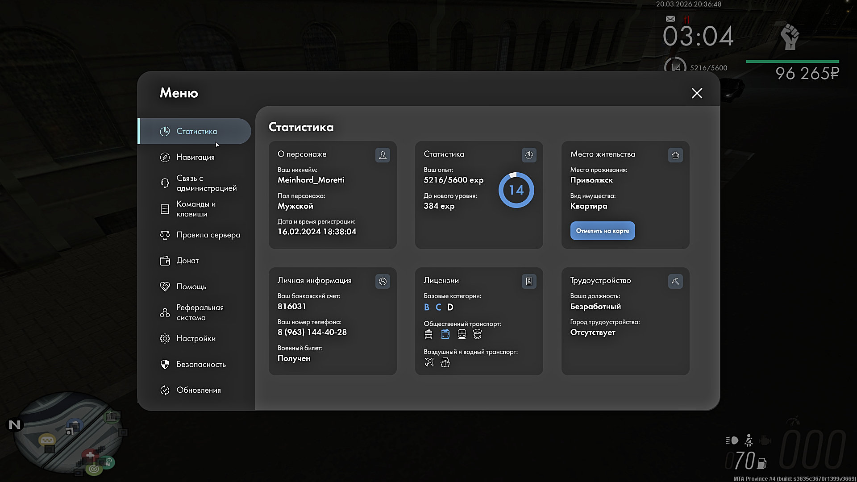The height and width of the screenshot is (482, 857).
Task: Open the Настройки menu item
Action: click(x=196, y=338)
